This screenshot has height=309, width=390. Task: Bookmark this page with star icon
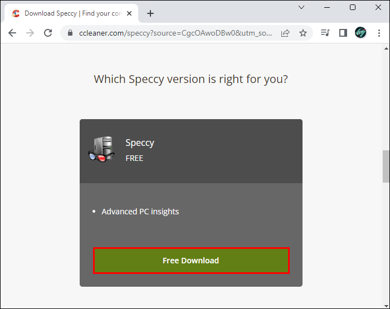coord(303,33)
